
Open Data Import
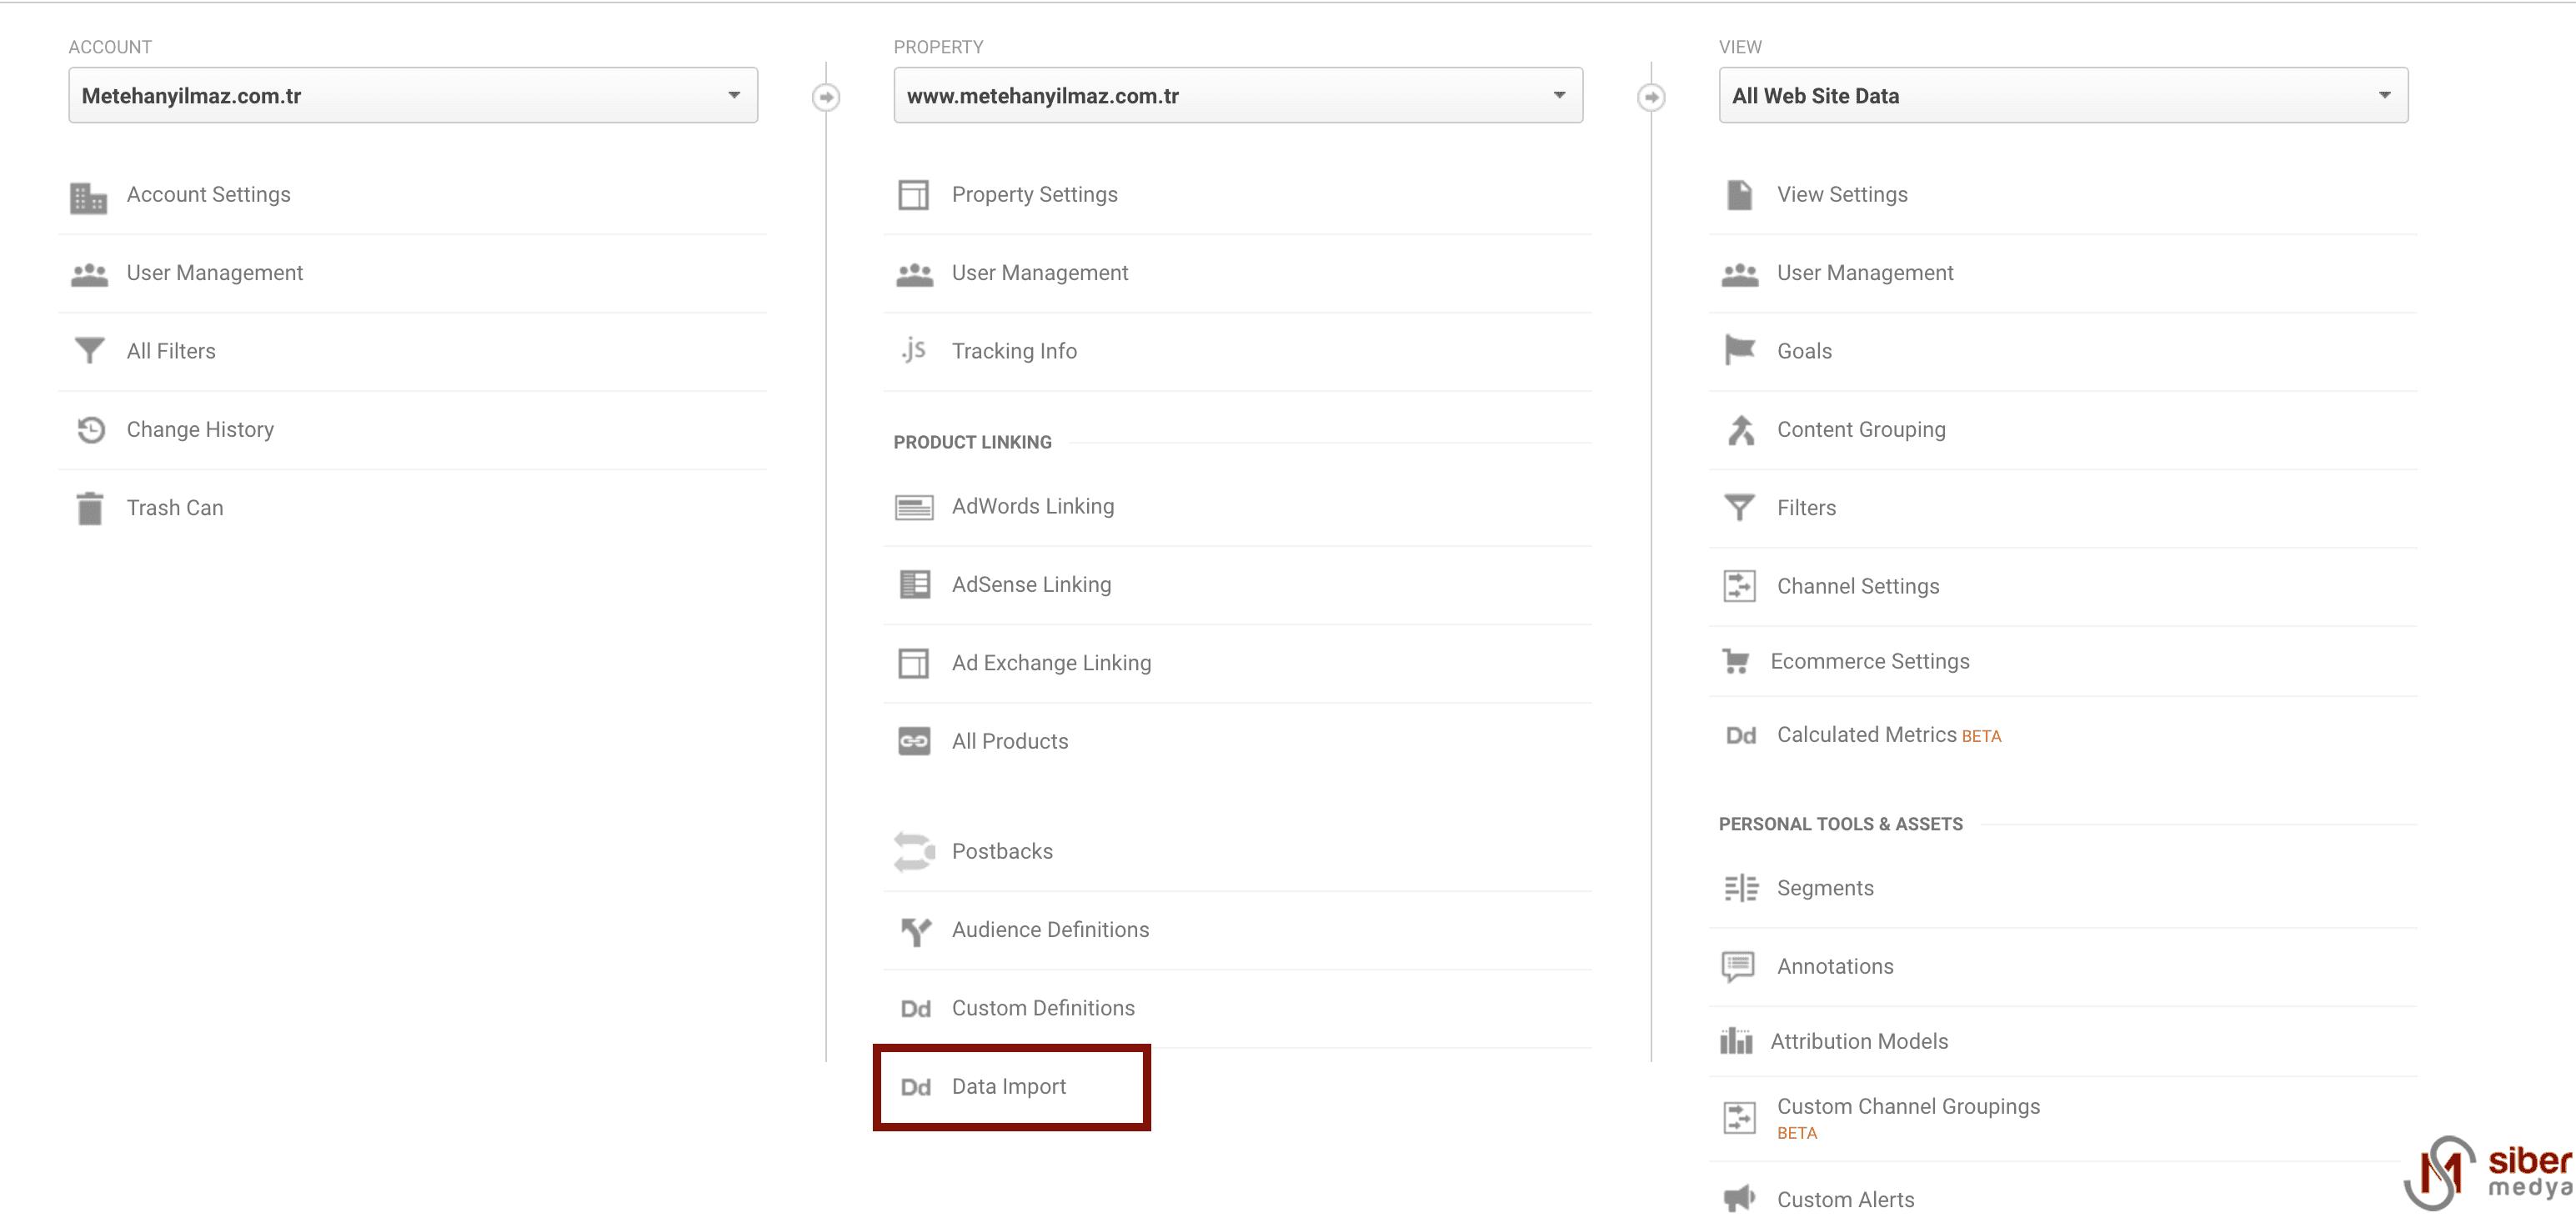pyautogui.click(x=1008, y=1087)
